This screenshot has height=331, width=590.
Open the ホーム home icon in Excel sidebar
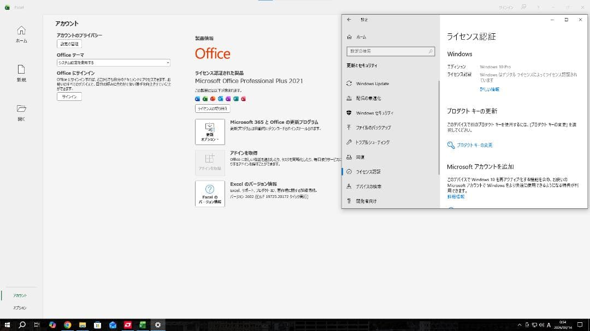[21, 34]
